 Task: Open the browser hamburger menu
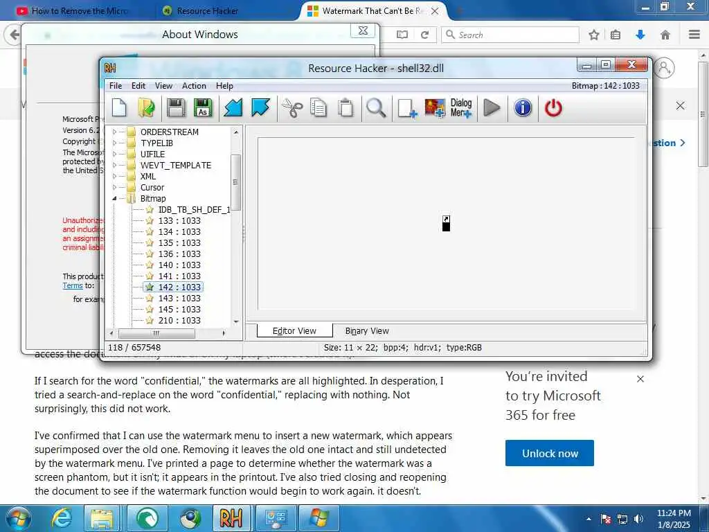(694, 35)
